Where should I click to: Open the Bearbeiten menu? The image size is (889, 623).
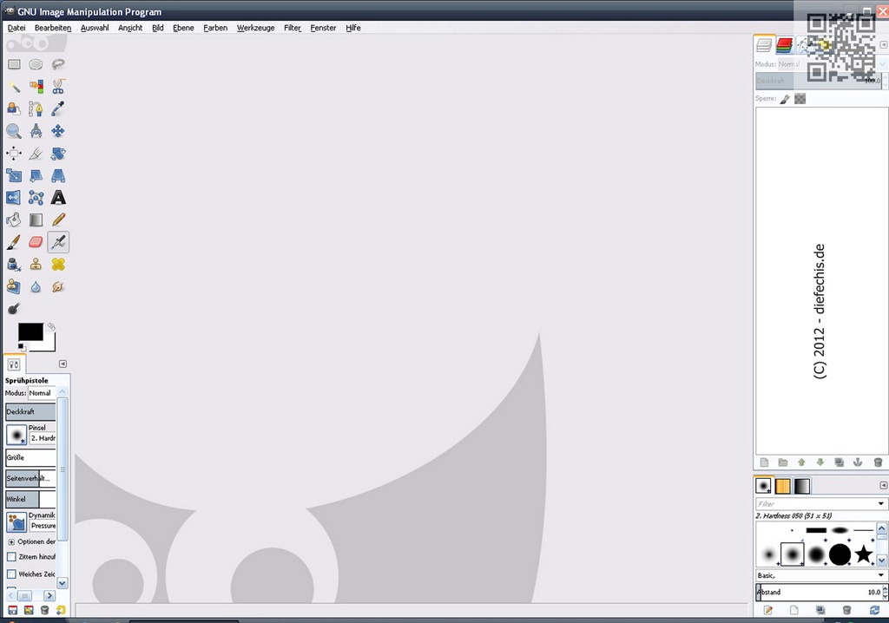pos(53,28)
